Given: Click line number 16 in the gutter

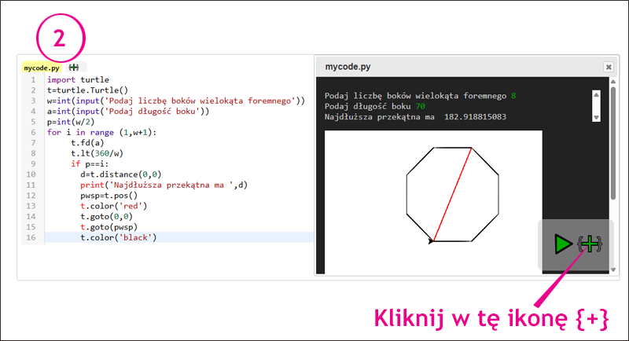Looking at the screenshot, I should (x=30, y=237).
